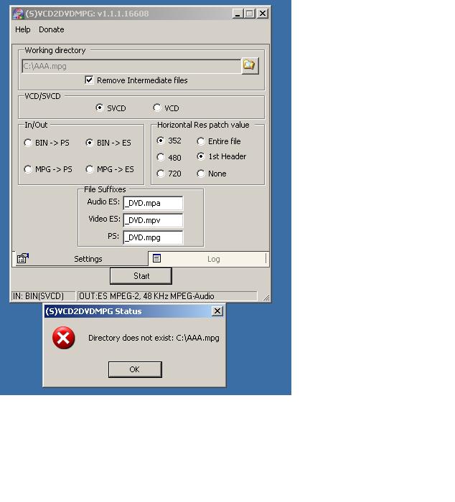Select Entire file patch option

coord(200,141)
